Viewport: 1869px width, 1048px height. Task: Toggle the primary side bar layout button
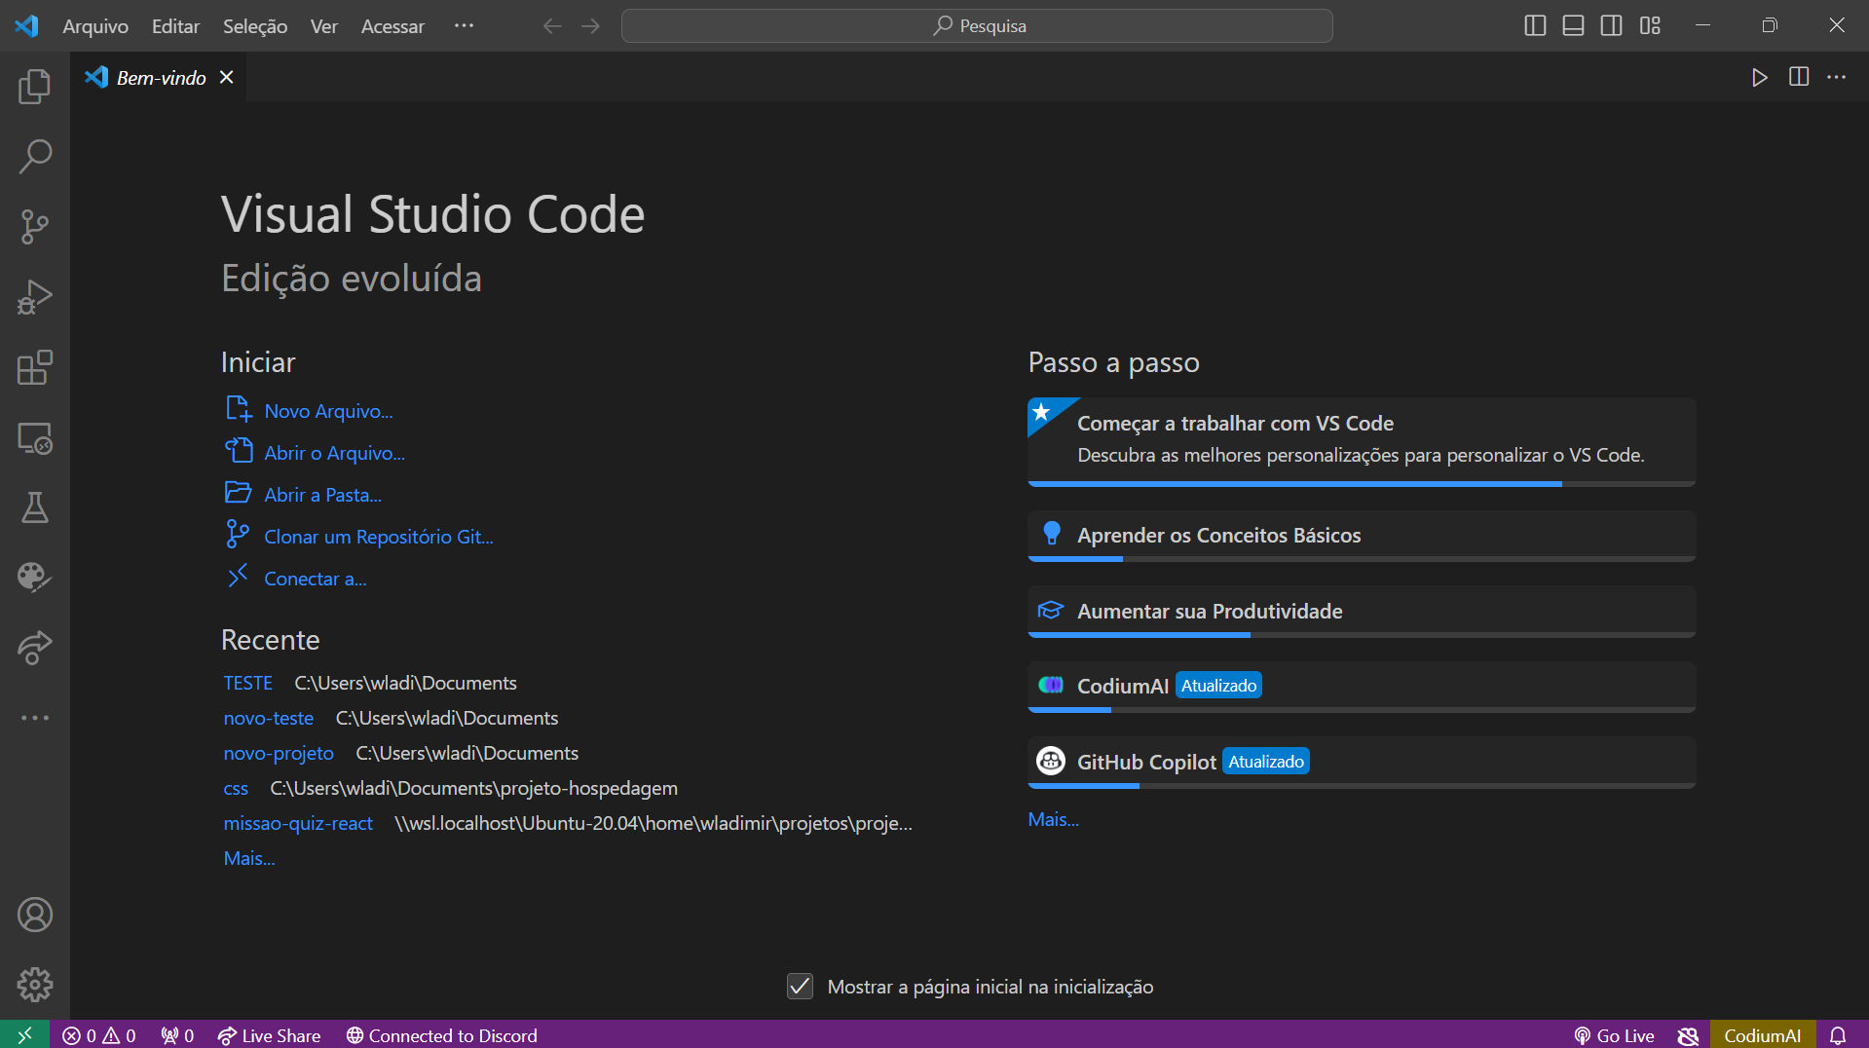point(1535,26)
